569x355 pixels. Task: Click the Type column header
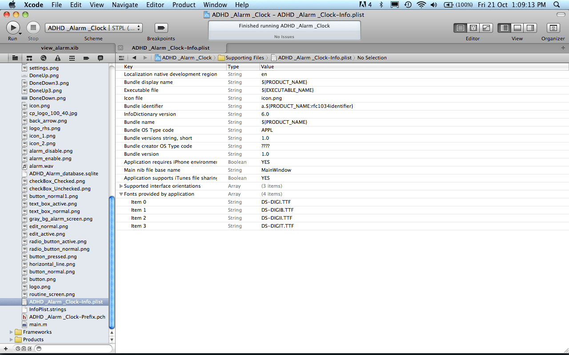[x=243, y=67]
